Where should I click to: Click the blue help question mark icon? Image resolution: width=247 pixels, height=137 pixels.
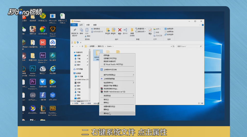[203, 25]
